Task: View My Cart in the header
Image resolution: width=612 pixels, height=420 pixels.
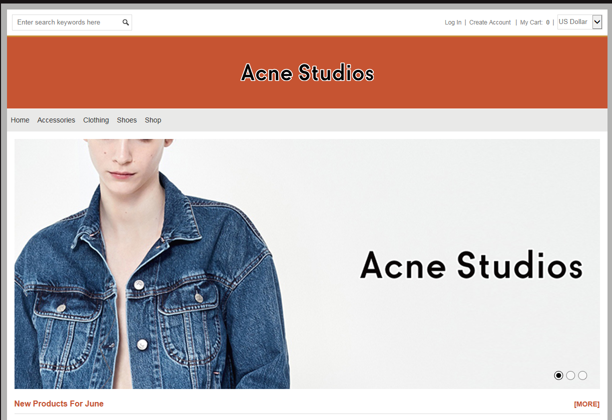Action: (x=534, y=22)
